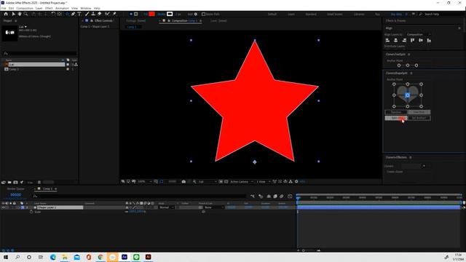
Task: Align layers to vertical center
Action: pyautogui.click(x=421, y=40)
